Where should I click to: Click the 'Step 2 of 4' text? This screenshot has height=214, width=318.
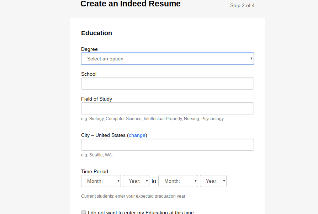pos(242,5)
